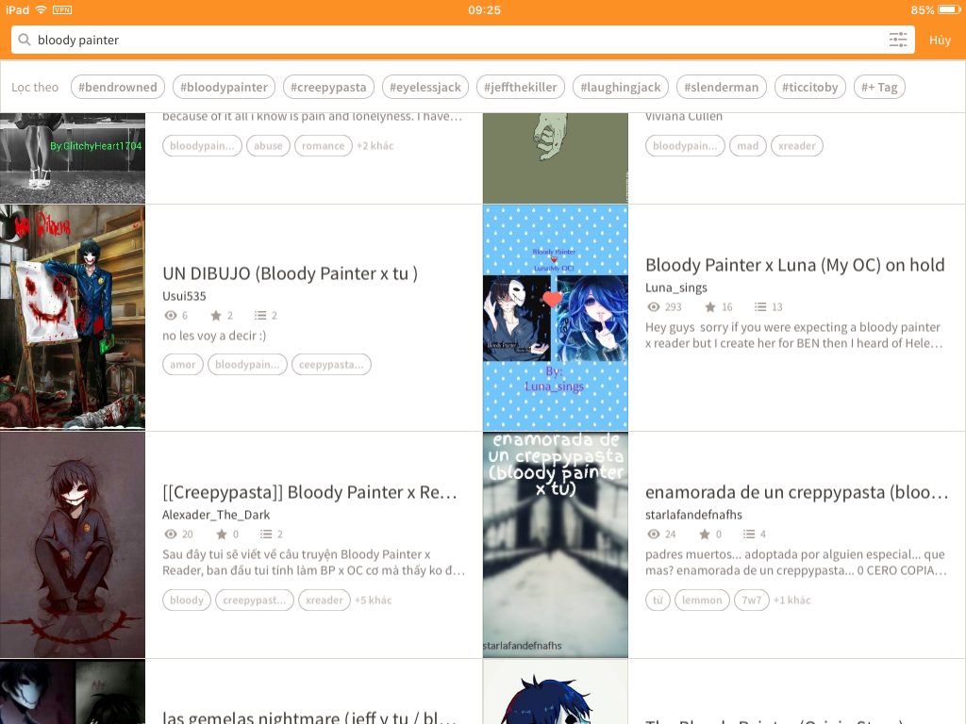
Task: Open UN DIBUJO (Bloody Painter x tu) story
Action: pyautogui.click(x=291, y=273)
